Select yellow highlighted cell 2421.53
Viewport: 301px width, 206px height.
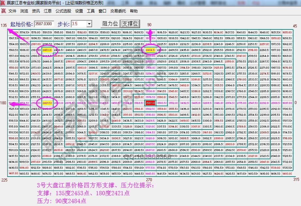[x=48, y=103]
